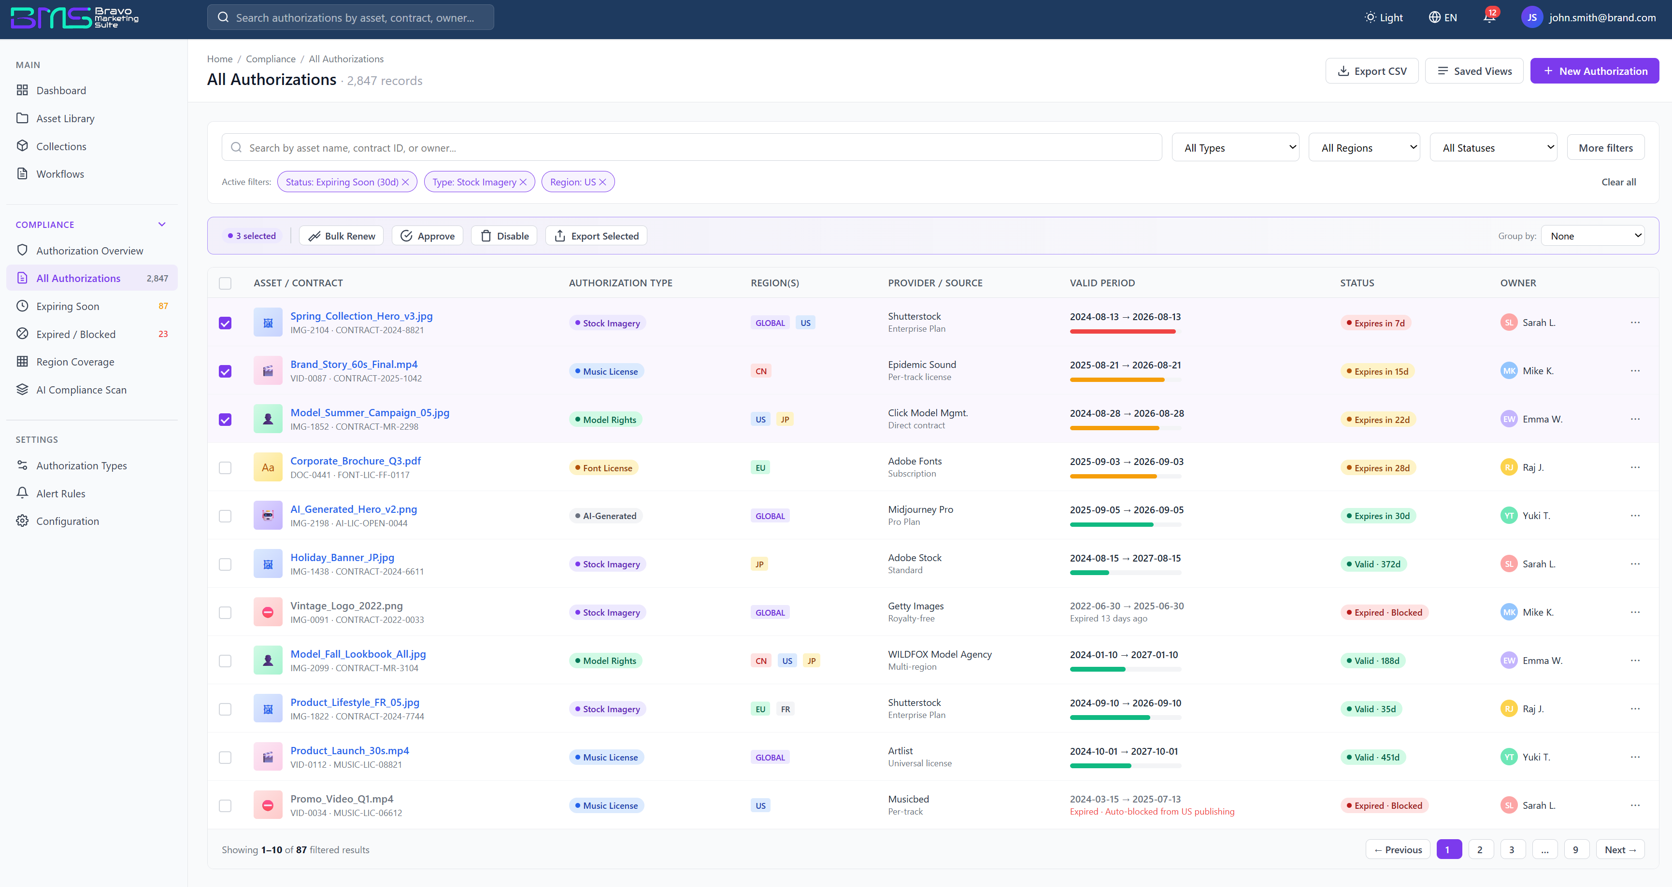
Task: Remove the Status: Expiring Soon filter chip
Action: [x=406, y=183]
